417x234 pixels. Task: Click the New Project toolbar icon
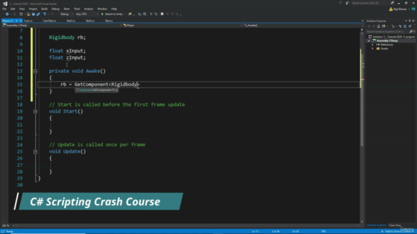tap(22, 14)
